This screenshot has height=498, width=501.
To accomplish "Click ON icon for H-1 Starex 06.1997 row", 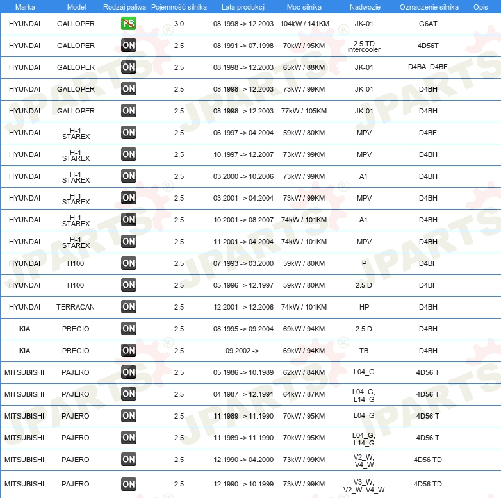I will pyautogui.click(x=128, y=133).
